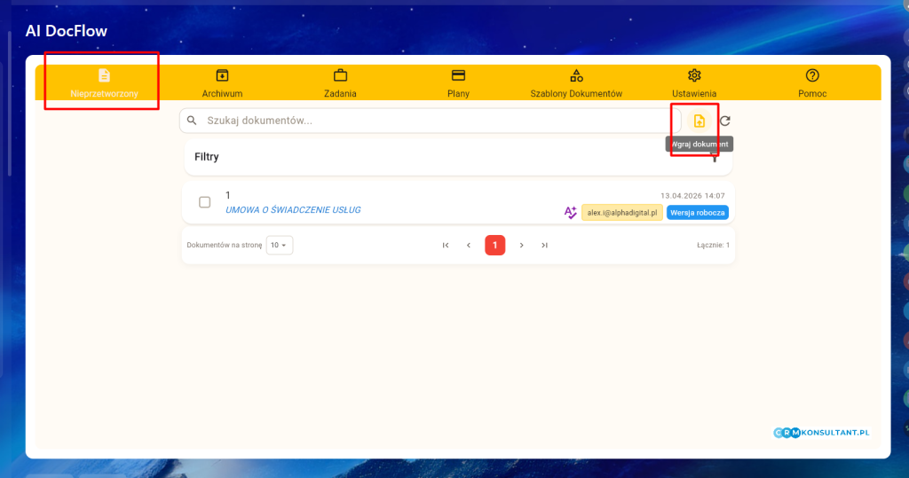Click the purple AI spellcheck icon
This screenshot has height=478, width=909.
coord(571,212)
